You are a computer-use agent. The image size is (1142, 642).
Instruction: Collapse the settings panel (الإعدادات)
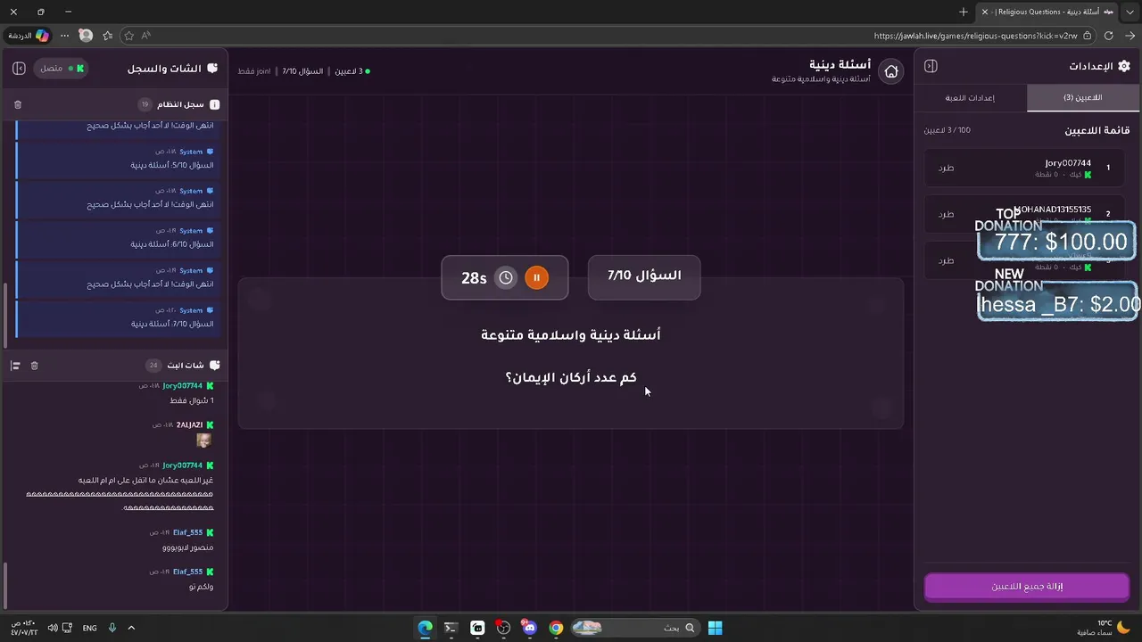pyautogui.click(x=931, y=66)
